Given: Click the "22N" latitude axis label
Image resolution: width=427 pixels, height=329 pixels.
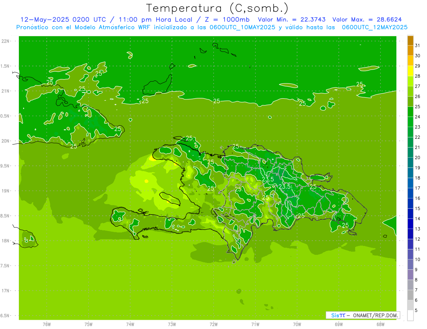Looking at the screenshot, I should pos(5,41).
